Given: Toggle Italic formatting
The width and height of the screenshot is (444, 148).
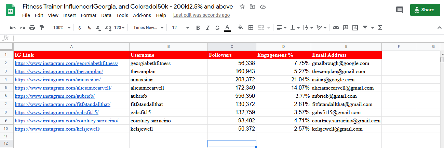Looking at the screenshot, I should point(207,28).
